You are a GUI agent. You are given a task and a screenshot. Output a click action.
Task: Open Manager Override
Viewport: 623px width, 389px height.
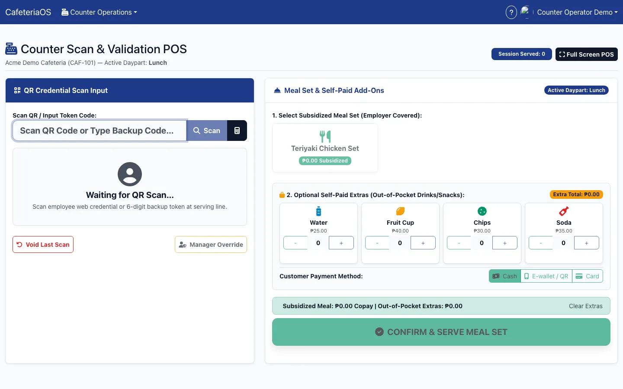coord(211,245)
